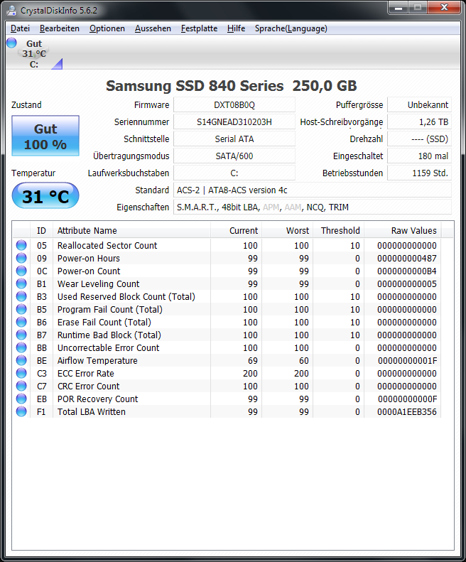466x562 pixels.
Task: Click the Gut 100 % health status button
Action: tap(45, 136)
